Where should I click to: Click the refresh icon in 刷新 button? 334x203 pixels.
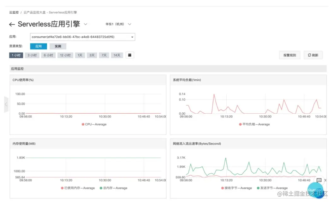tap(309, 55)
